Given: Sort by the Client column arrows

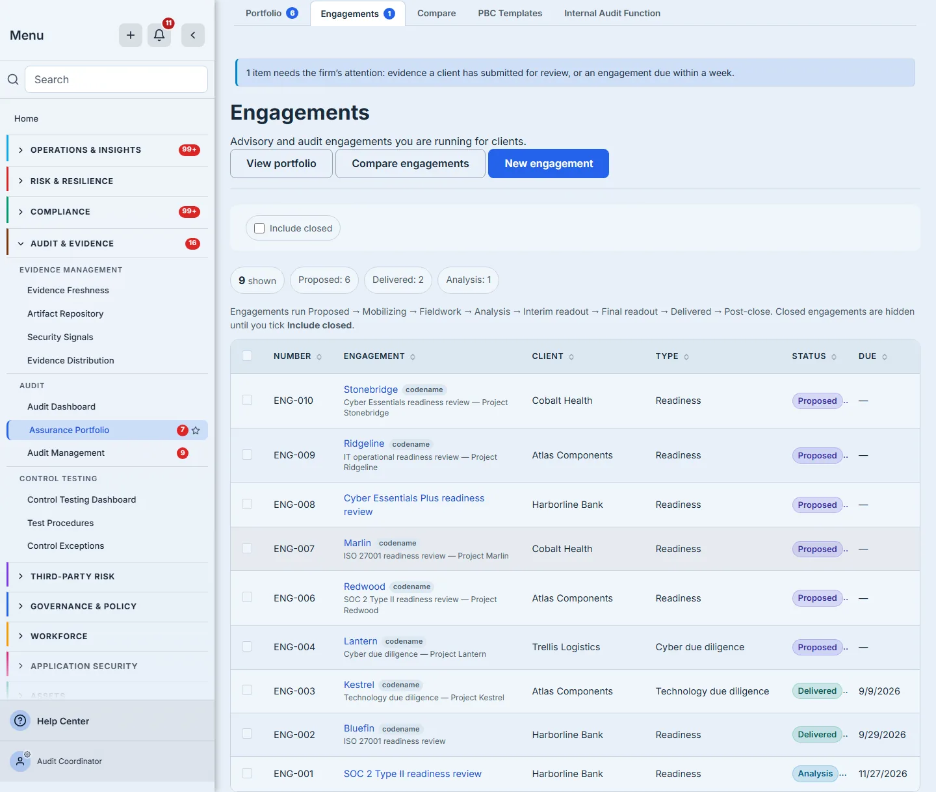Looking at the screenshot, I should point(571,357).
